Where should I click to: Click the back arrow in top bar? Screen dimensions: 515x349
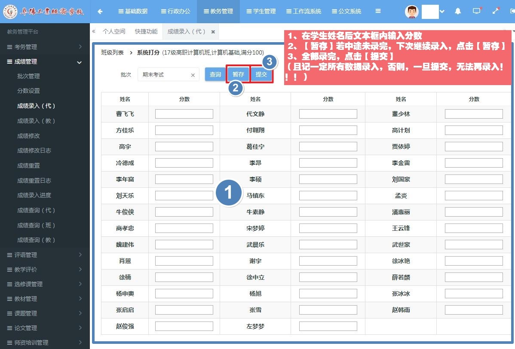[100, 12]
